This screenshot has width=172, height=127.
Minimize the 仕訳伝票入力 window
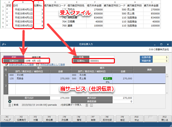[155, 44]
